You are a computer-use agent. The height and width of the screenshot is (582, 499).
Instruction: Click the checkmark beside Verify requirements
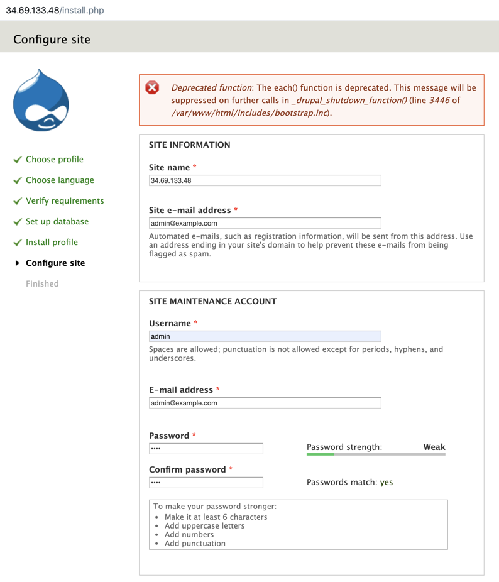point(18,201)
